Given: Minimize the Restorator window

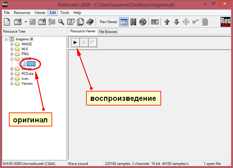Looking at the screenshot, I should [205, 4].
